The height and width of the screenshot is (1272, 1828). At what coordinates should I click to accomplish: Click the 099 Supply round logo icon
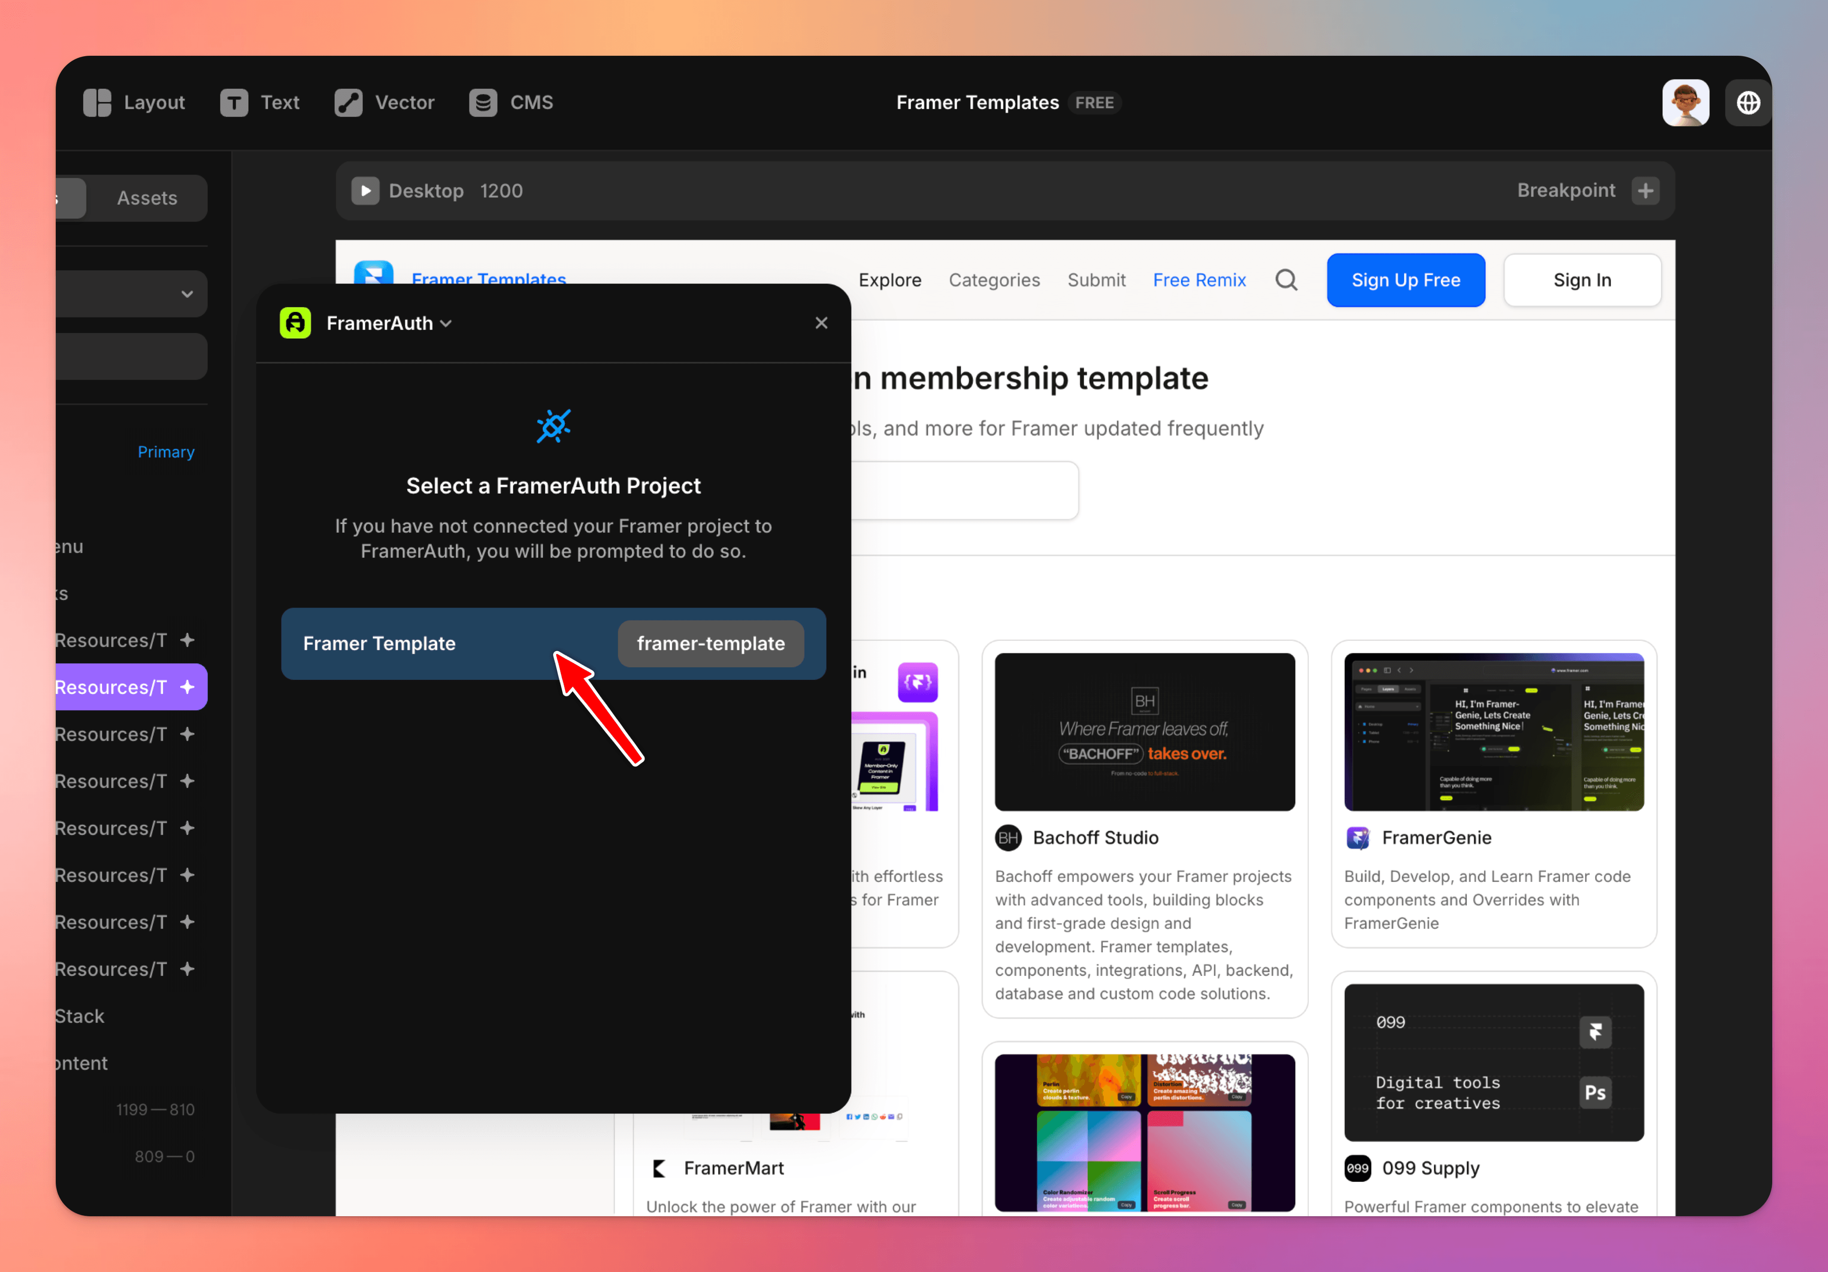coord(1357,1169)
